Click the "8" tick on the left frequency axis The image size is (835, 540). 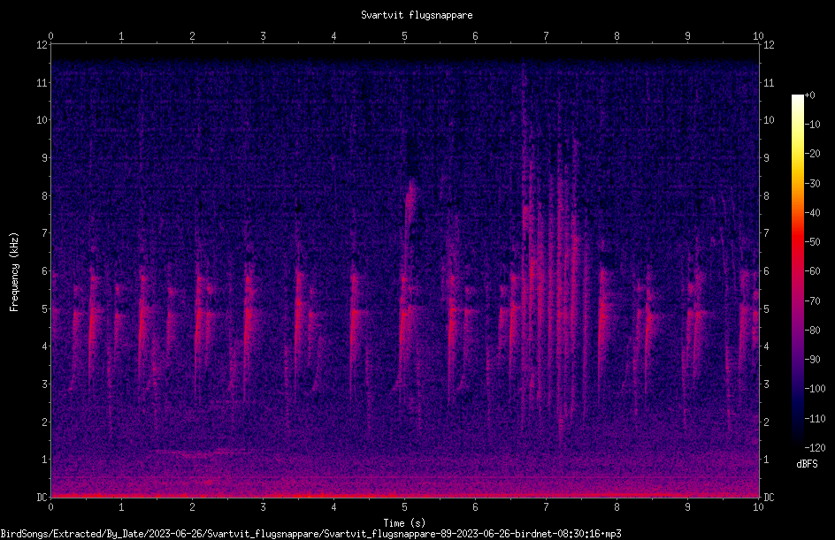coord(45,196)
